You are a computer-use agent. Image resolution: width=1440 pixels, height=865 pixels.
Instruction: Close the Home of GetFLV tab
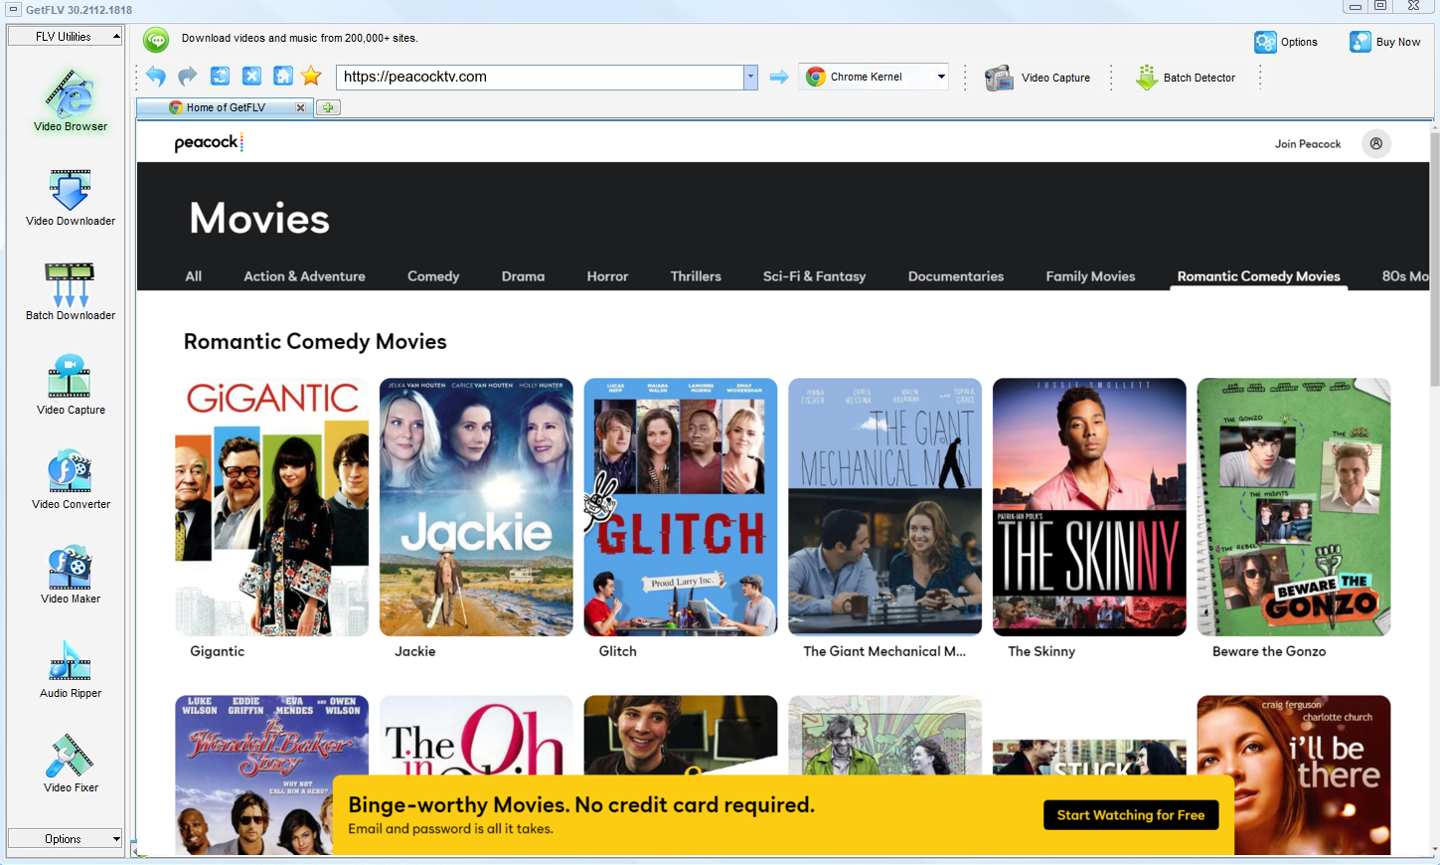coord(300,107)
